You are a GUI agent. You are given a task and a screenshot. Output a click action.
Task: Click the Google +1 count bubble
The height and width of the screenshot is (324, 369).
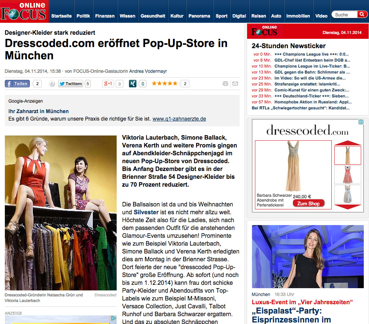[120, 84]
